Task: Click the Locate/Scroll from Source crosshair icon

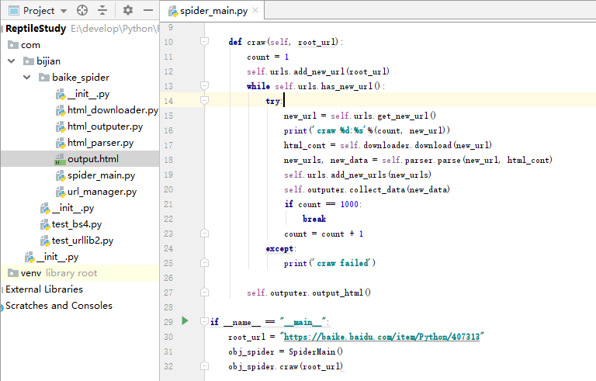Action: tap(84, 11)
